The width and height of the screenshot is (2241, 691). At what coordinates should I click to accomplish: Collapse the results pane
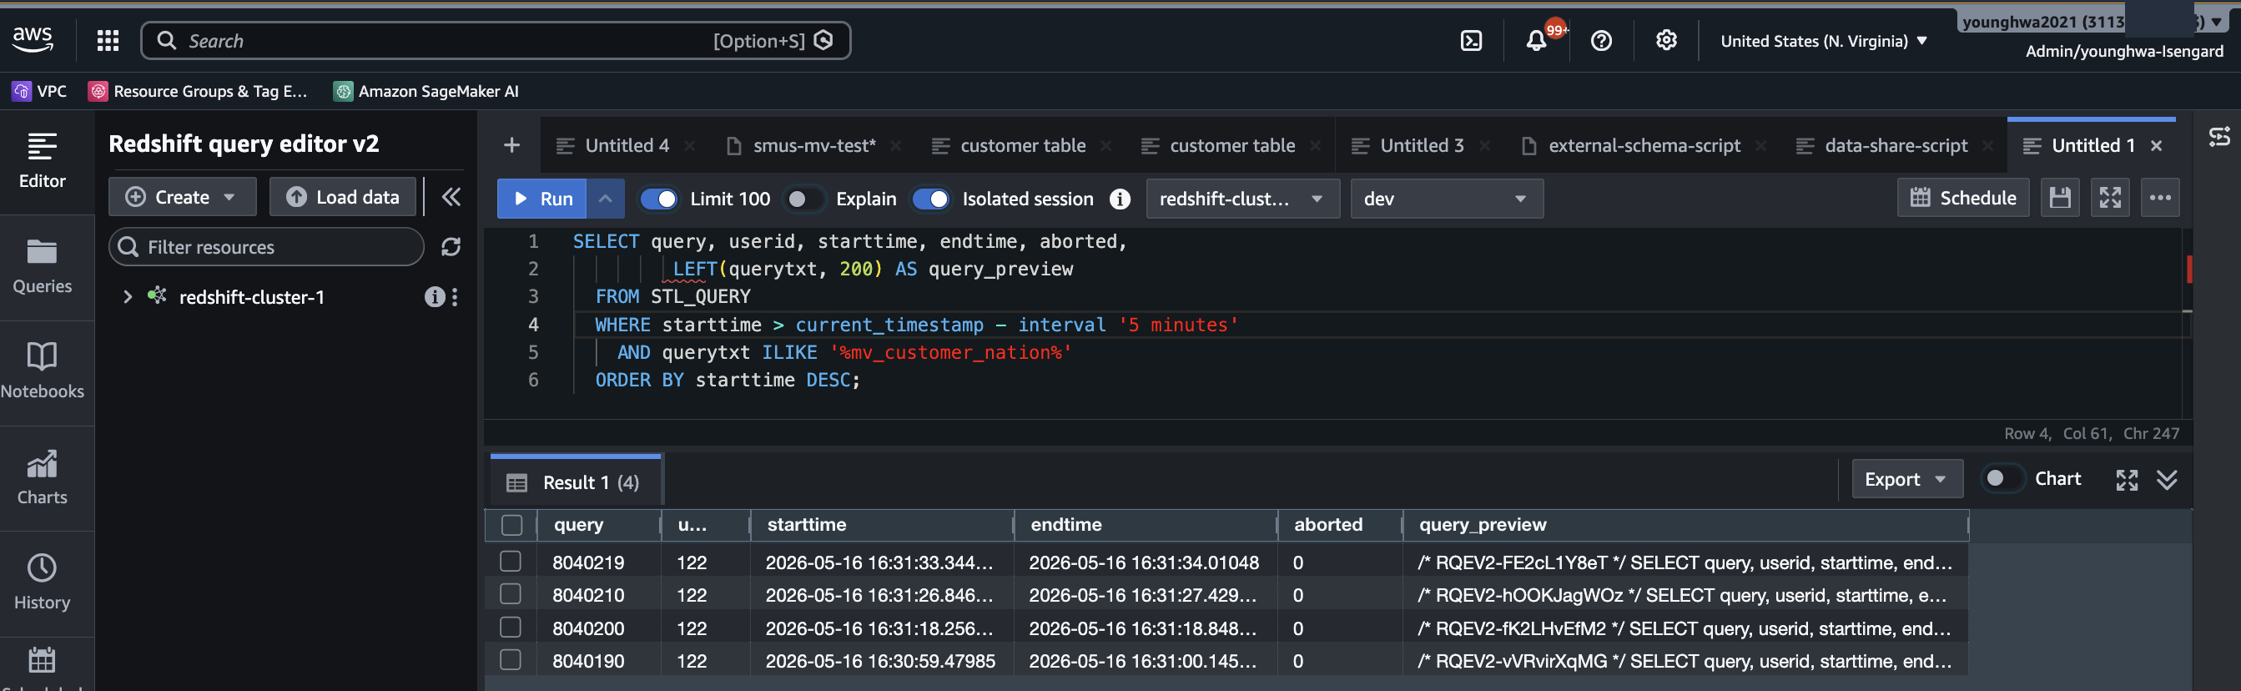[2167, 480]
